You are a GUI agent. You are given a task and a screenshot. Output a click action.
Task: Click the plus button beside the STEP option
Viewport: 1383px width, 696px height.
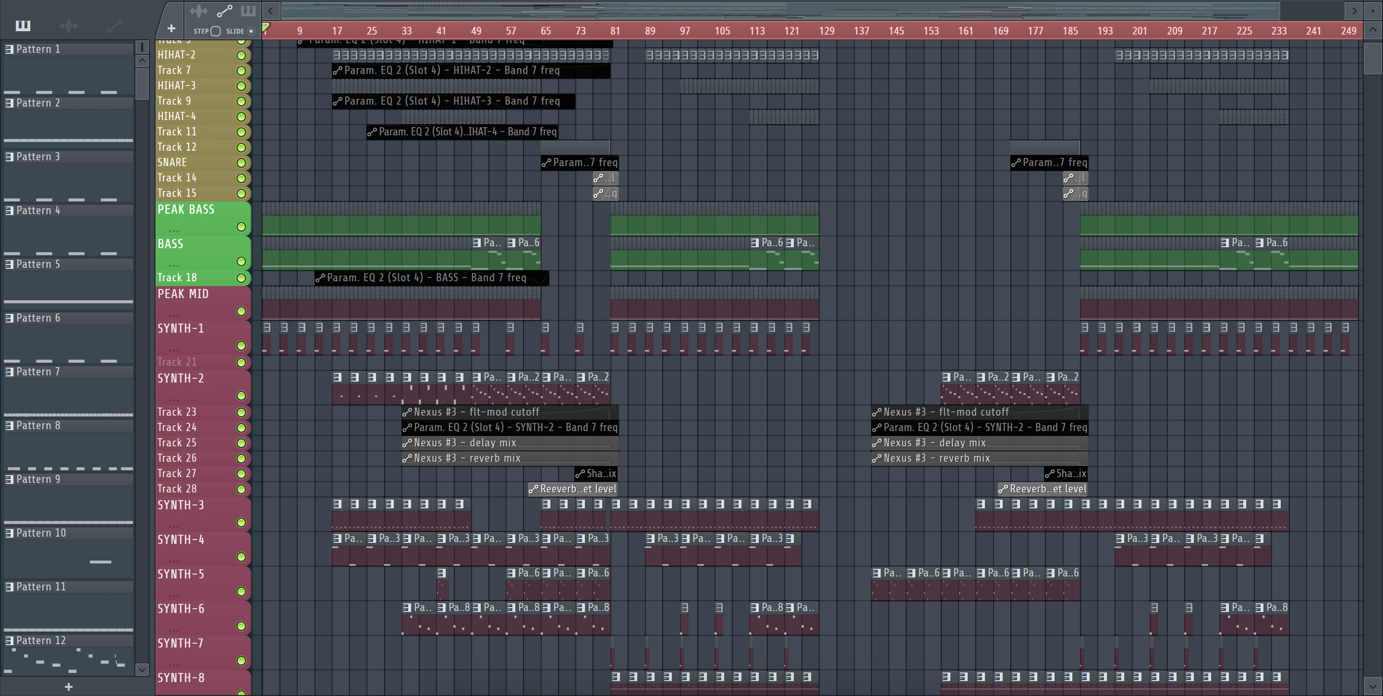coord(171,28)
